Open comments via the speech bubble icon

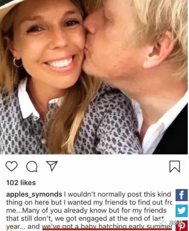pos(31,167)
